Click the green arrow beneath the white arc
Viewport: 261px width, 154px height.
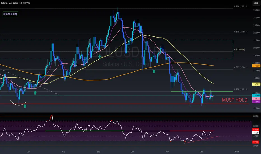coord(25,106)
